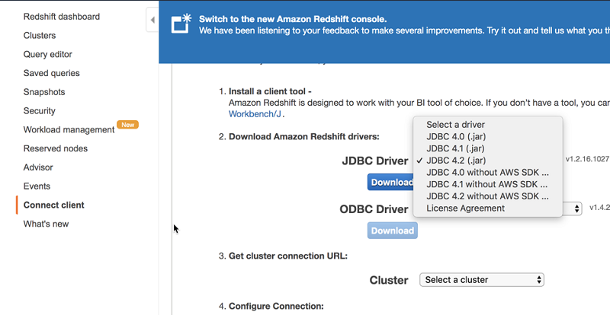This screenshot has height=315, width=610.
Task: Select Connect client sidebar item
Action: (x=53, y=205)
